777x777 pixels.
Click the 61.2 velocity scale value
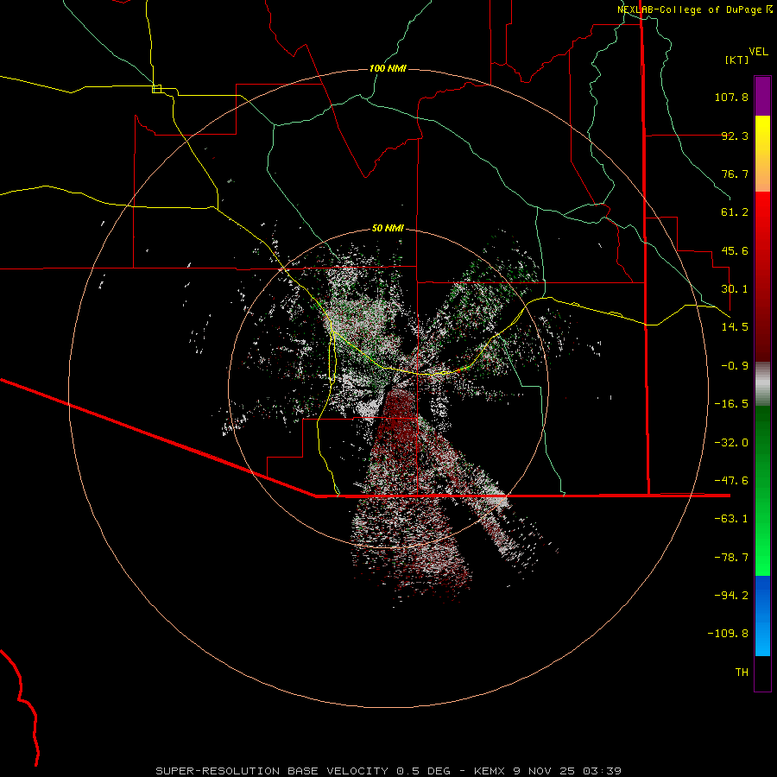(x=735, y=212)
